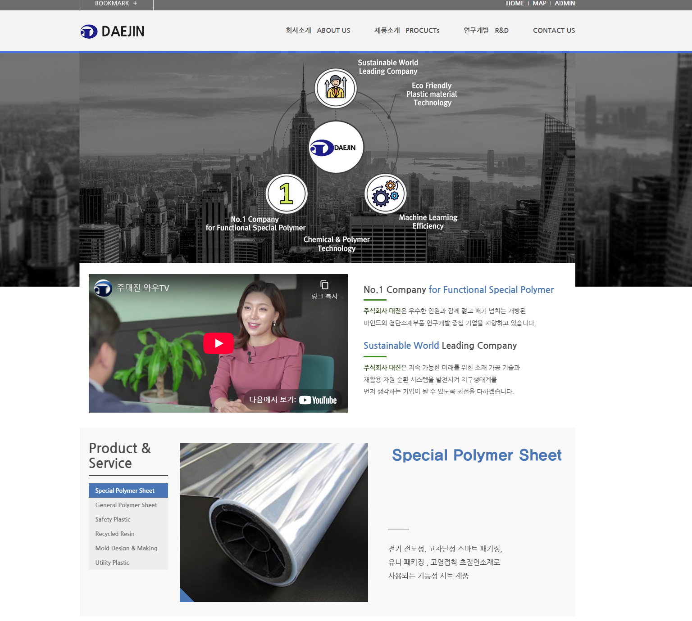Select the Safety Plastic tab
The image size is (692, 621).
(128, 519)
